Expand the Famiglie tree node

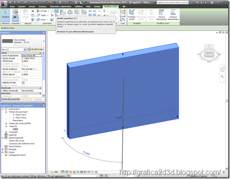coord(3,149)
